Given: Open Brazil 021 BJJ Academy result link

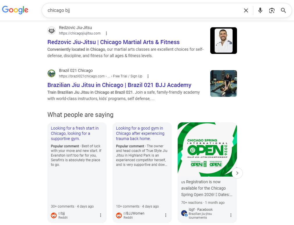Looking at the screenshot, I should (119, 85).
